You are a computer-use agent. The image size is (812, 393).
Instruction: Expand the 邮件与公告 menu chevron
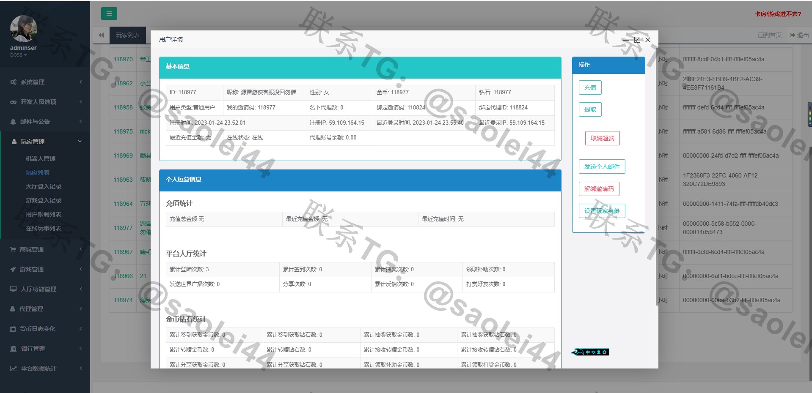80,122
